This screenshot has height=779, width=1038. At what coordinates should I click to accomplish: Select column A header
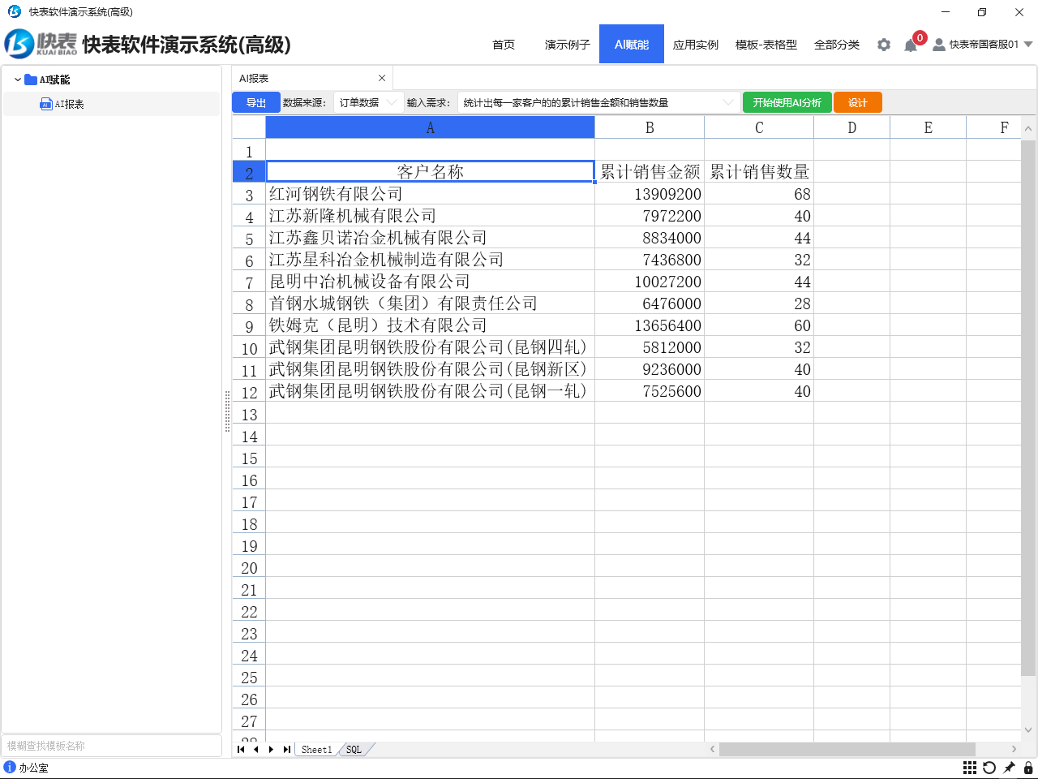[x=430, y=127]
